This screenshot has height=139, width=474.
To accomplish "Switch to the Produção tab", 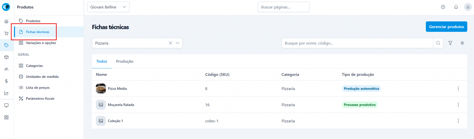I will coord(124,61).
